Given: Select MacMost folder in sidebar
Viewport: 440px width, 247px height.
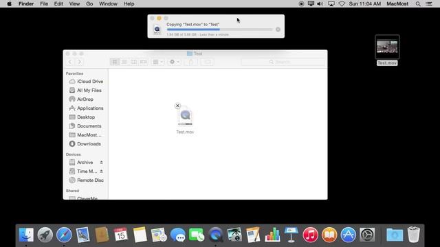Looking at the screenshot, I should [x=86, y=135].
